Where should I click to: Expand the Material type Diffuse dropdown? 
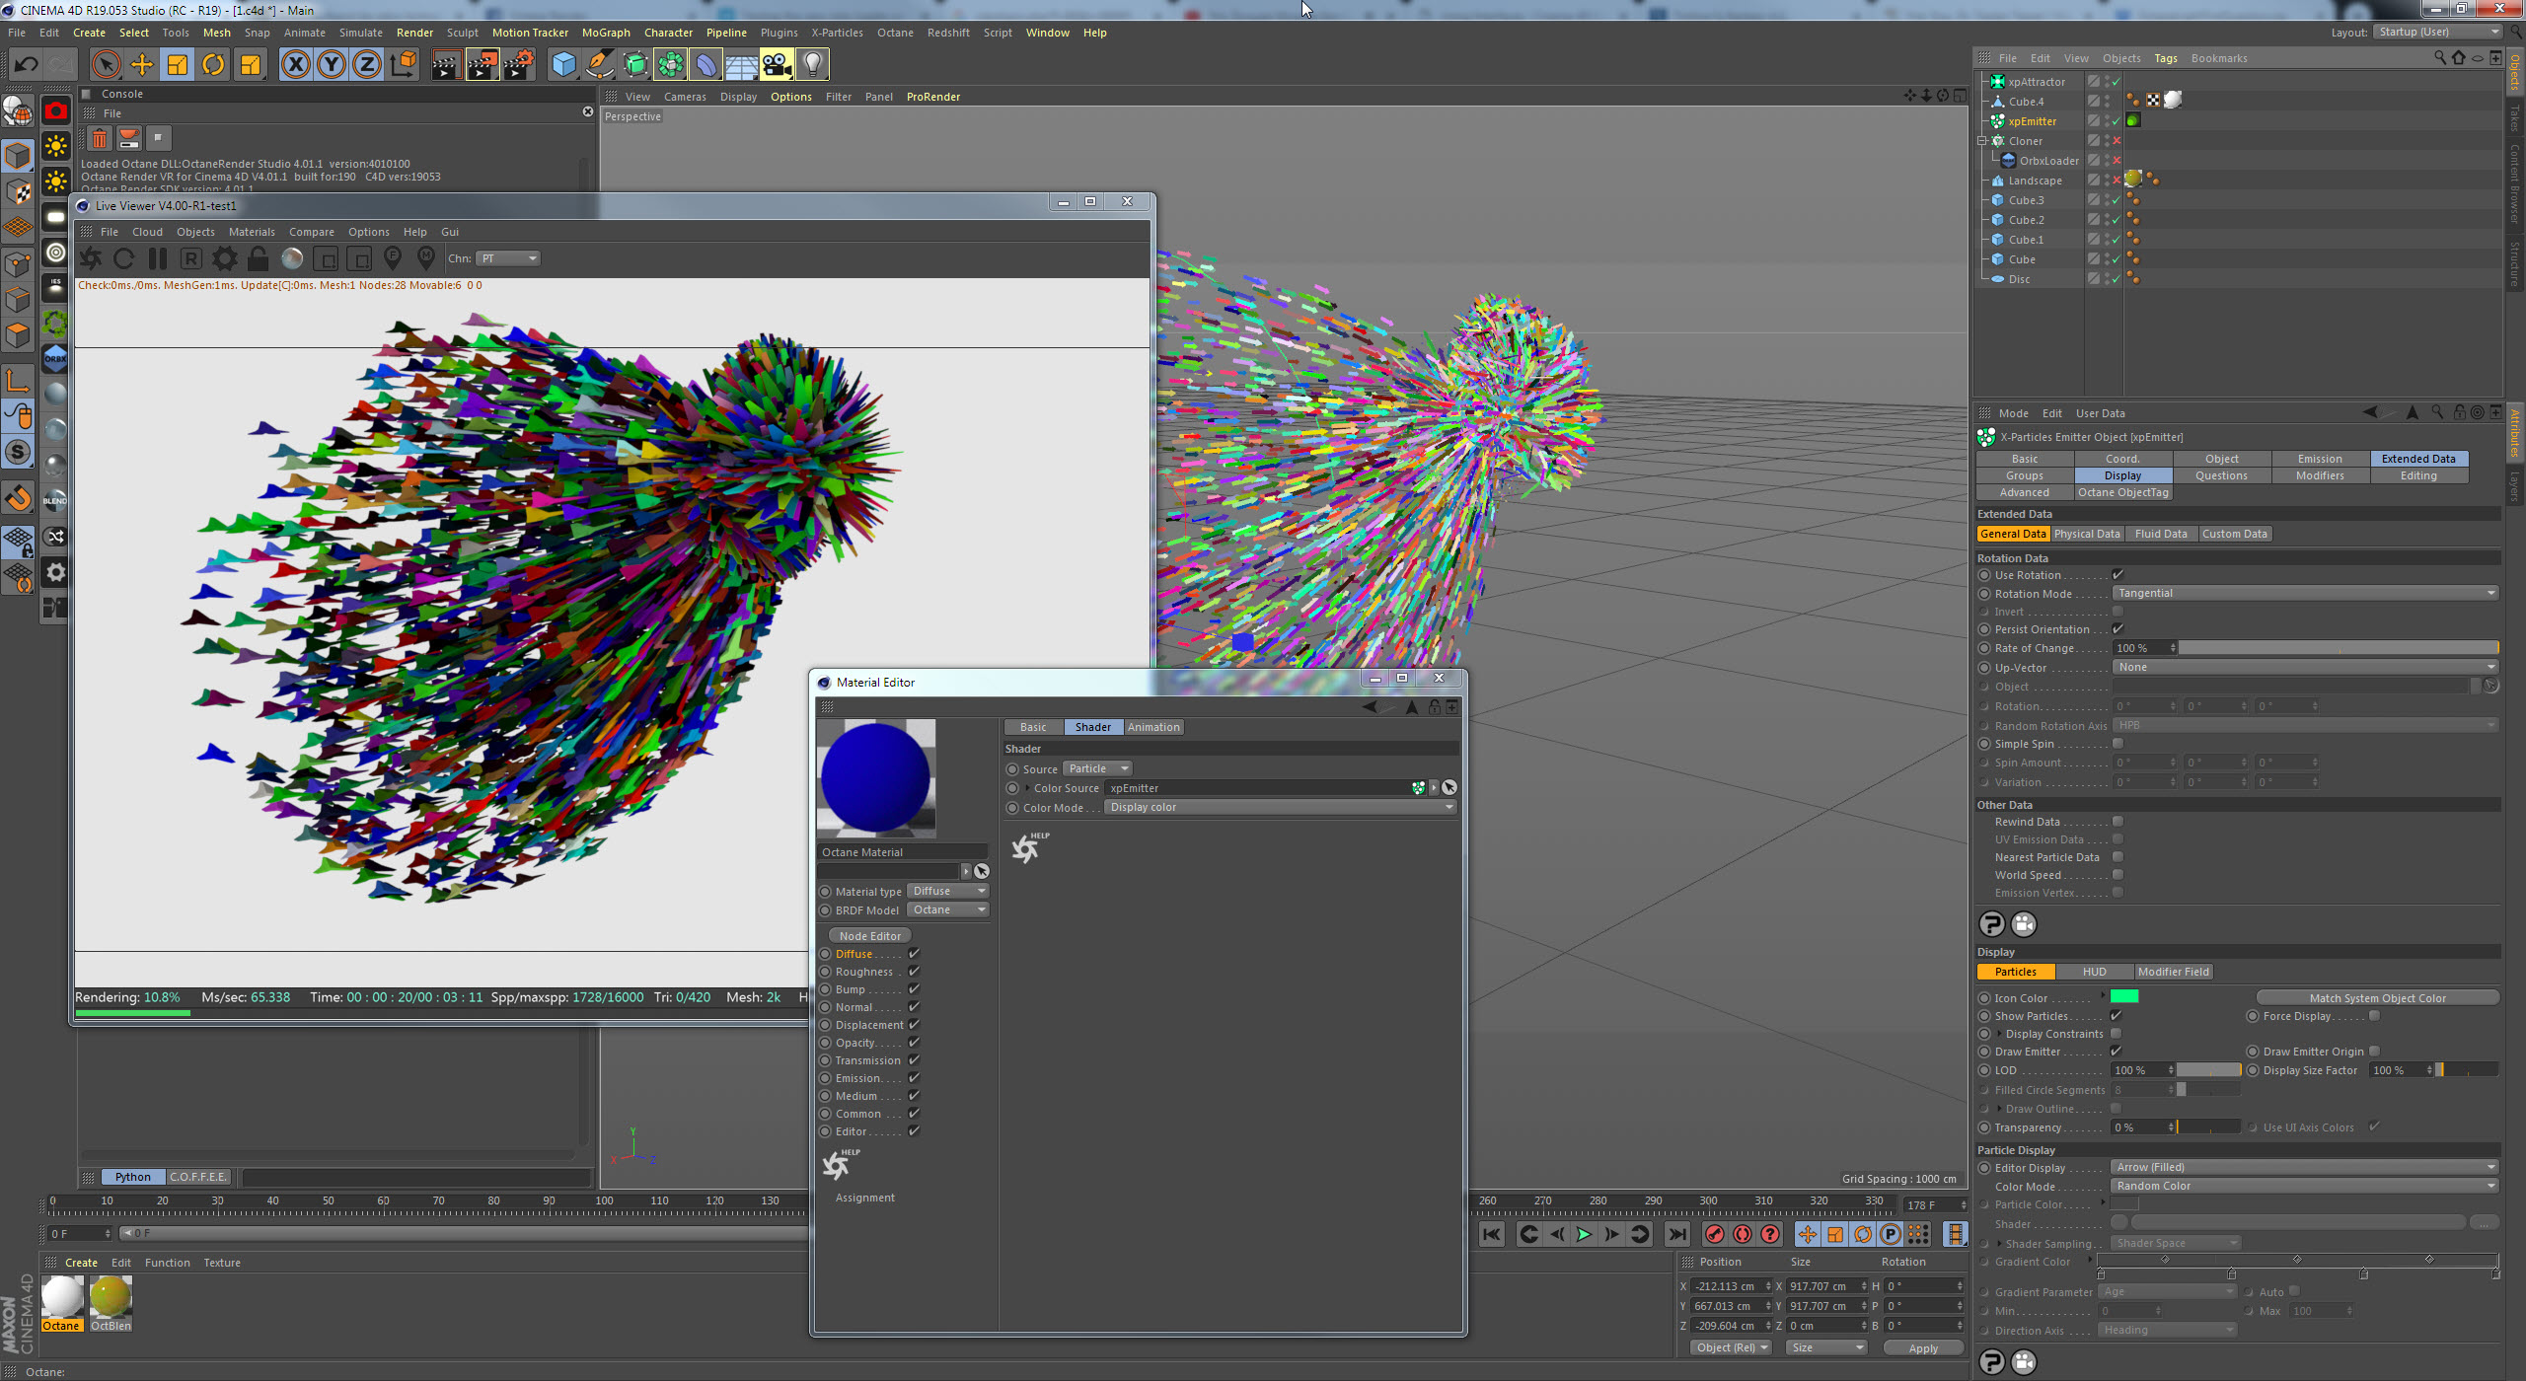pos(948,891)
